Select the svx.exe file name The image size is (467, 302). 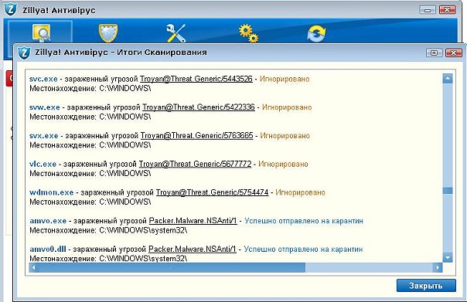point(44,136)
